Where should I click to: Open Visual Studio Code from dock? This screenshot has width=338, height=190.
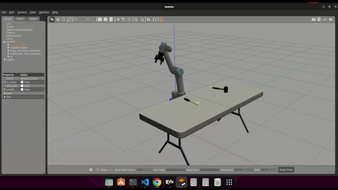[145, 182]
